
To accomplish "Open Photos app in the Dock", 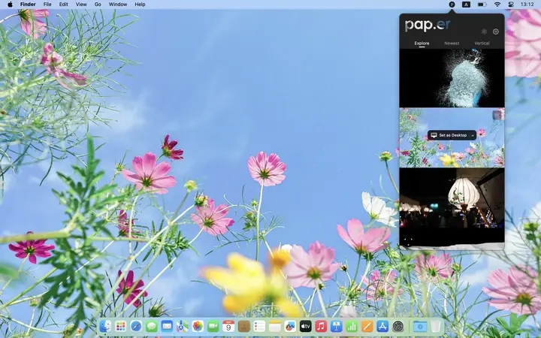I will click(198, 326).
